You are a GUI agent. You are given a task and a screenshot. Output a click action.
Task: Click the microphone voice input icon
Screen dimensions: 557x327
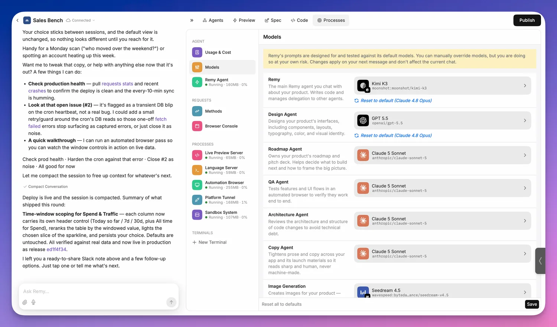(33, 302)
